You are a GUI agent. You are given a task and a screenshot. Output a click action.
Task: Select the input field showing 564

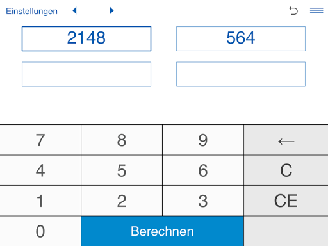(241, 38)
